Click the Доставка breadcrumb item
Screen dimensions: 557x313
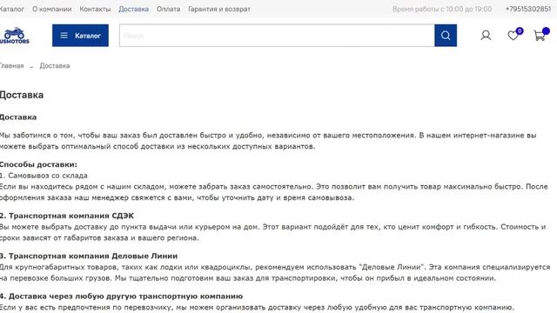pos(55,66)
